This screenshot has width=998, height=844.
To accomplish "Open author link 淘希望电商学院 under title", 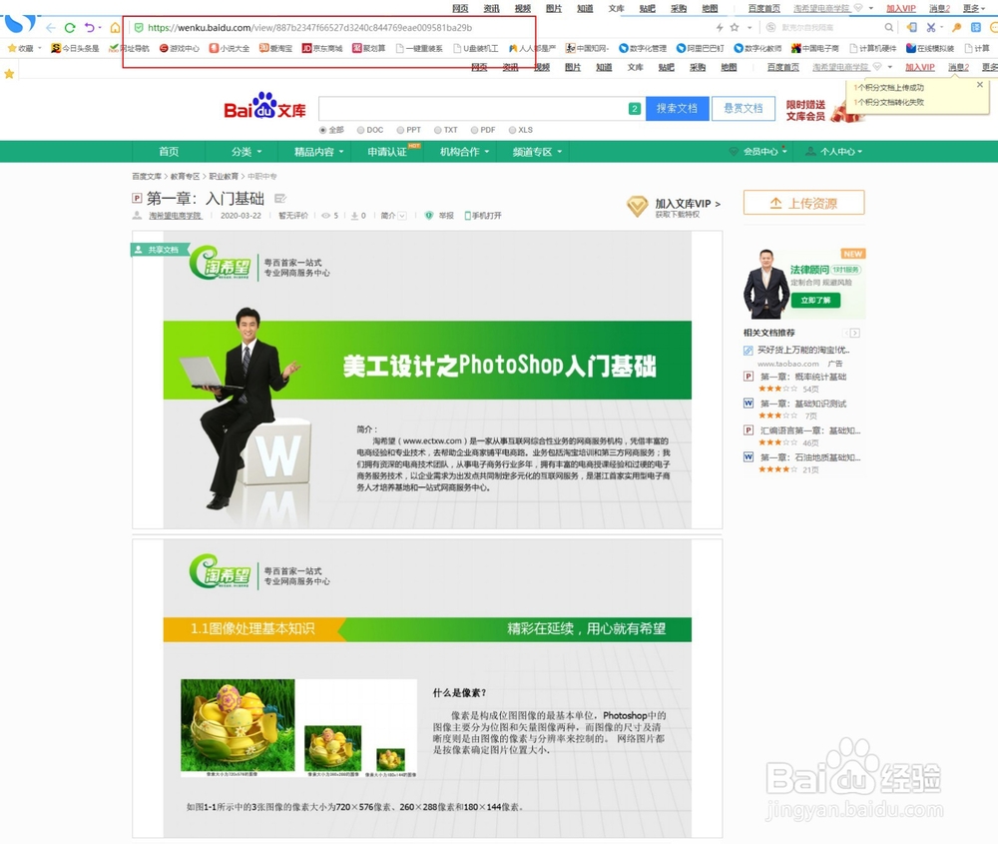I will click(175, 216).
